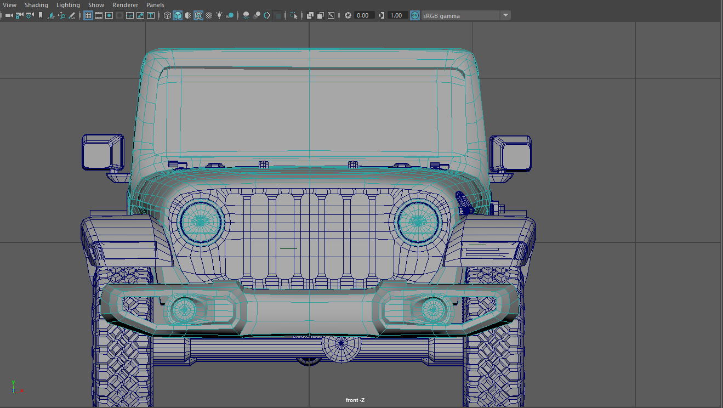
Task: Click the Select Camera icon
Action: coord(9,15)
